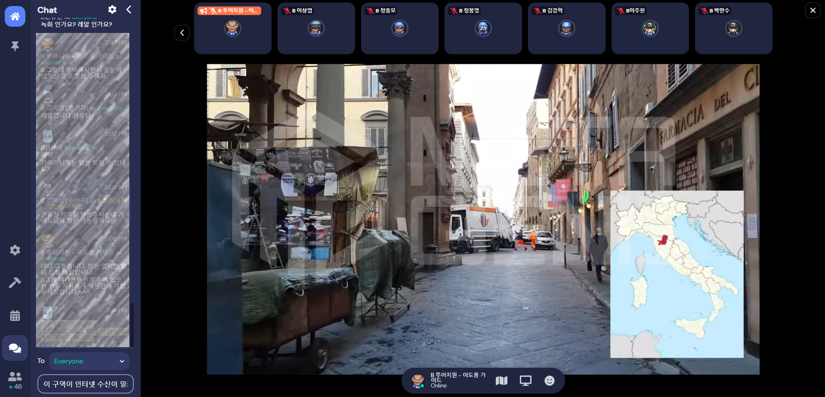Image resolution: width=825 pixels, height=397 pixels.
Task: Select the B이주헌 participant tile
Action: coord(650,28)
